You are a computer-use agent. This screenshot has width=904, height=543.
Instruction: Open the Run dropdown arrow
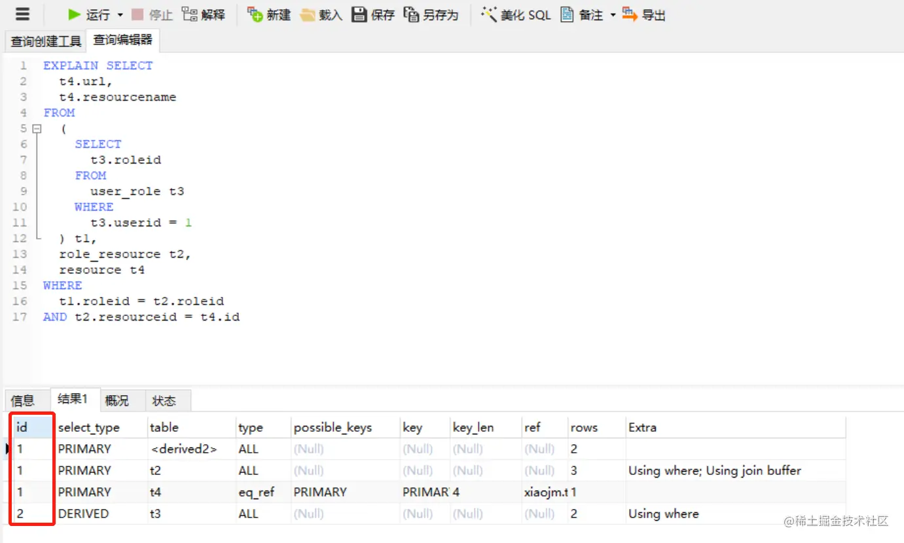click(120, 15)
